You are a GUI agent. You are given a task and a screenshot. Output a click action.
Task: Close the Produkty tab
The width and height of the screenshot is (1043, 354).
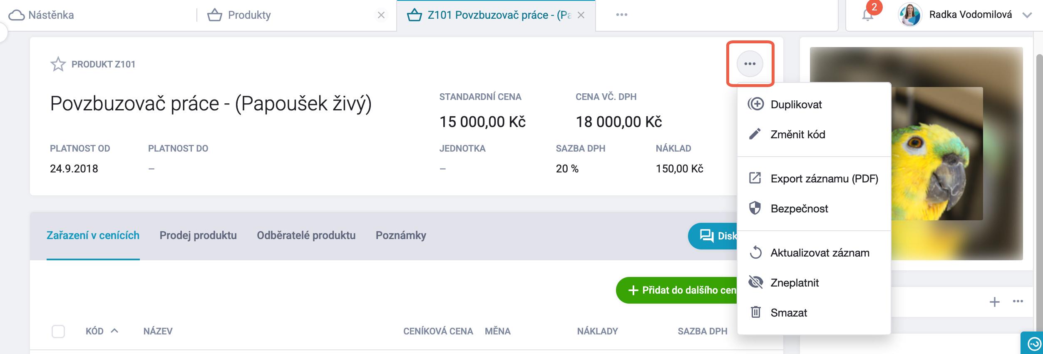point(381,15)
